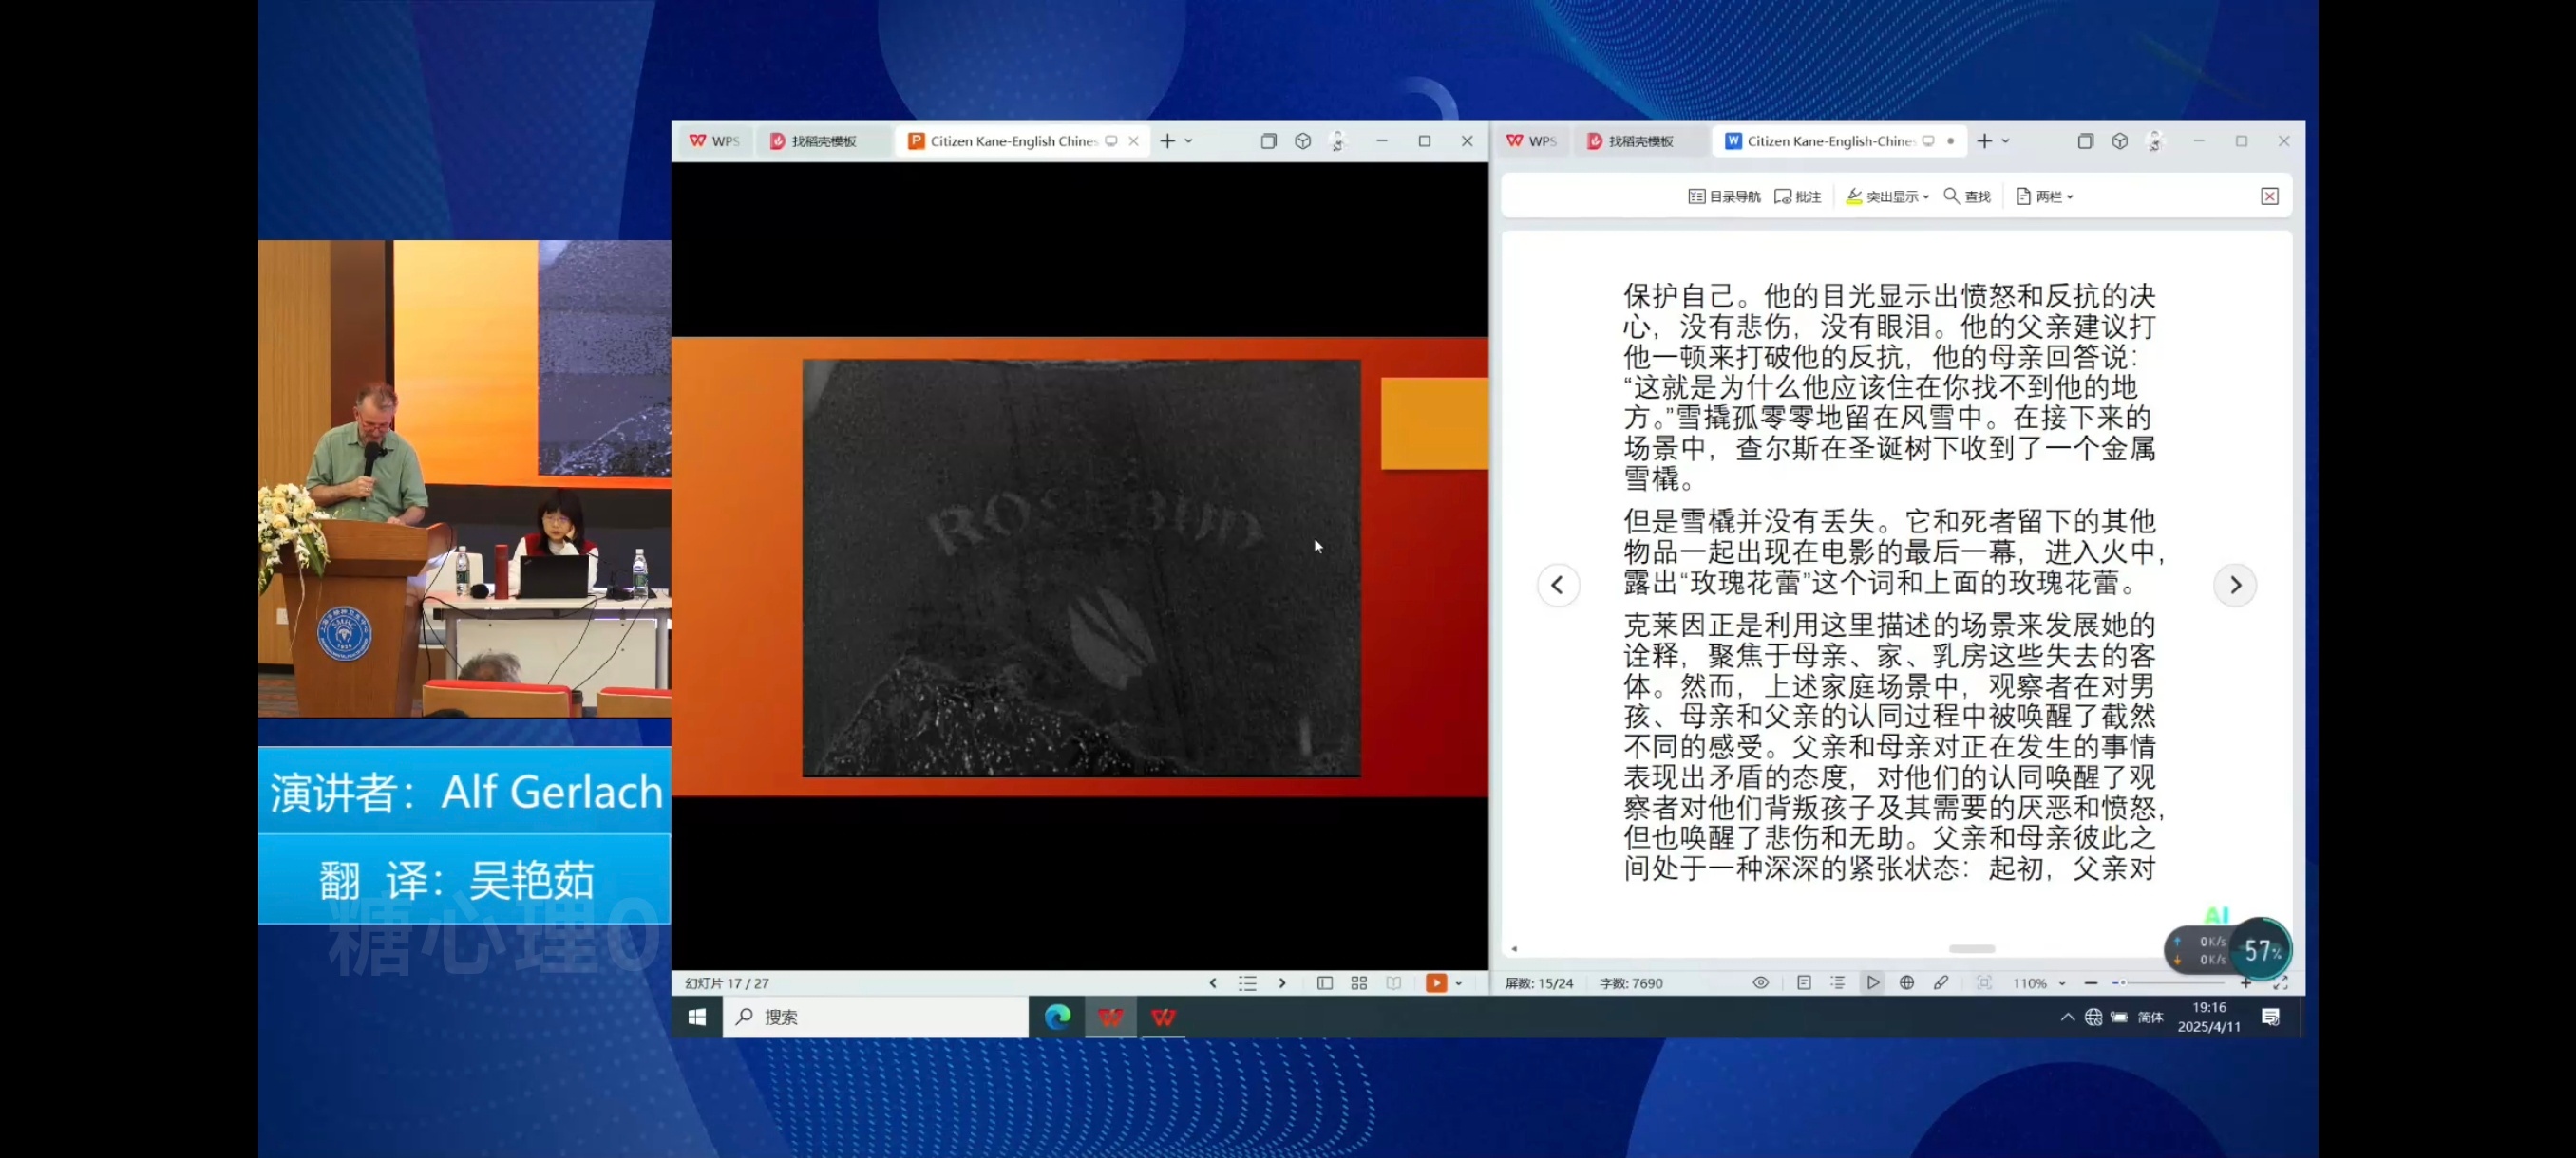Click the cube icon in the document title bar
The image size is (2576, 1158).
click(2119, 140)
